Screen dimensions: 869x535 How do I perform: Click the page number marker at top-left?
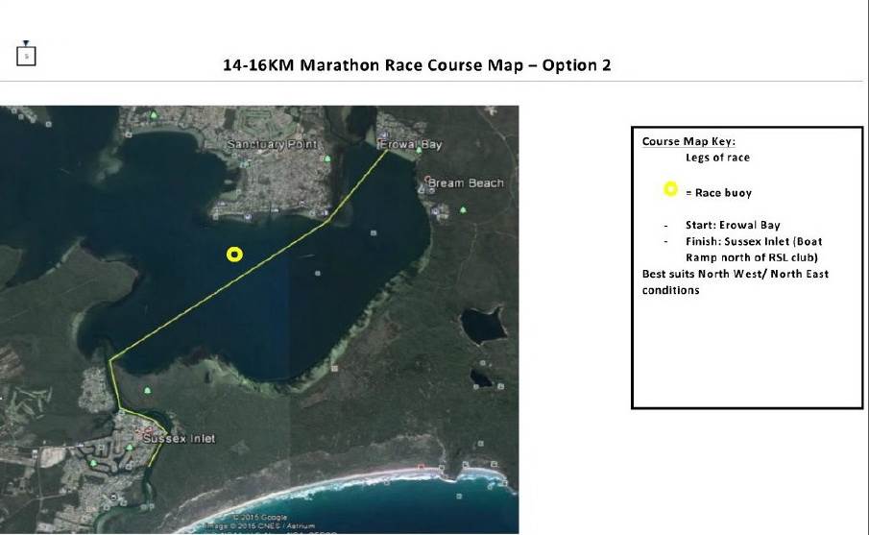26,56
